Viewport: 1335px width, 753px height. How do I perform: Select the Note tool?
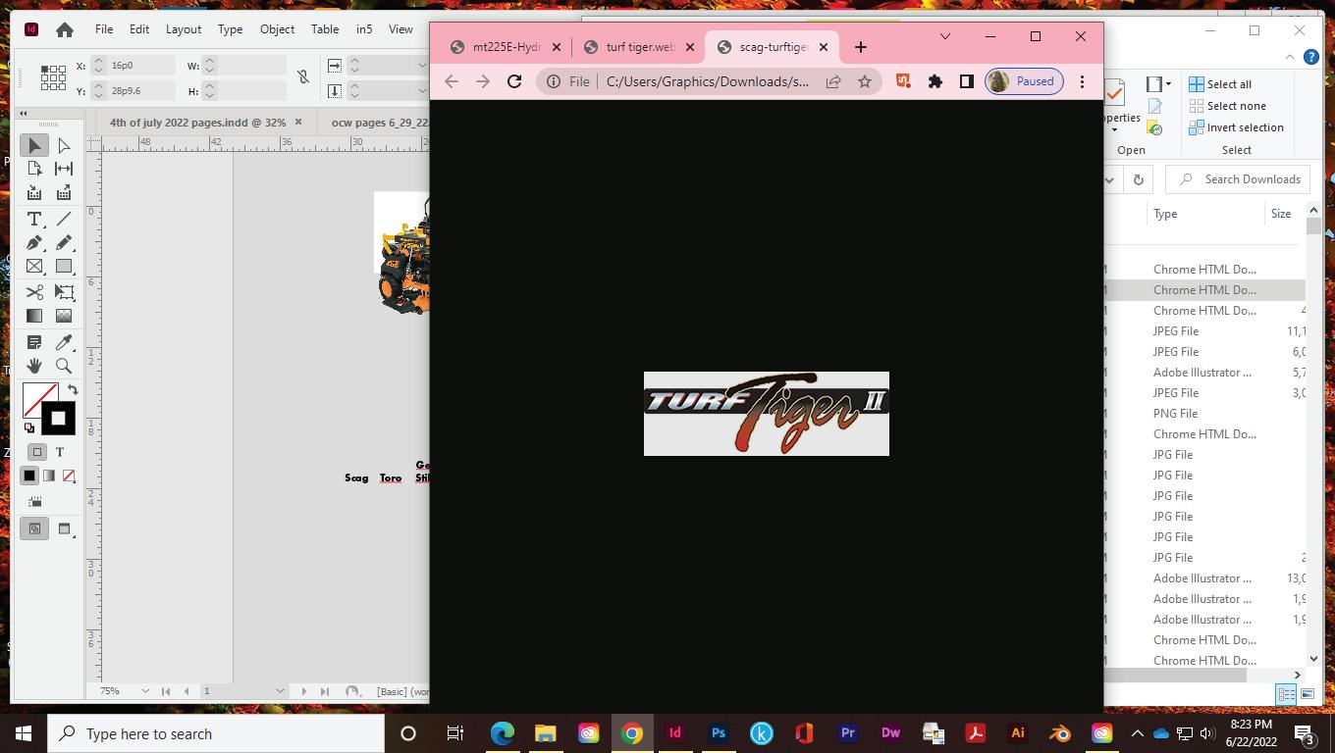(x=34, y=342)
